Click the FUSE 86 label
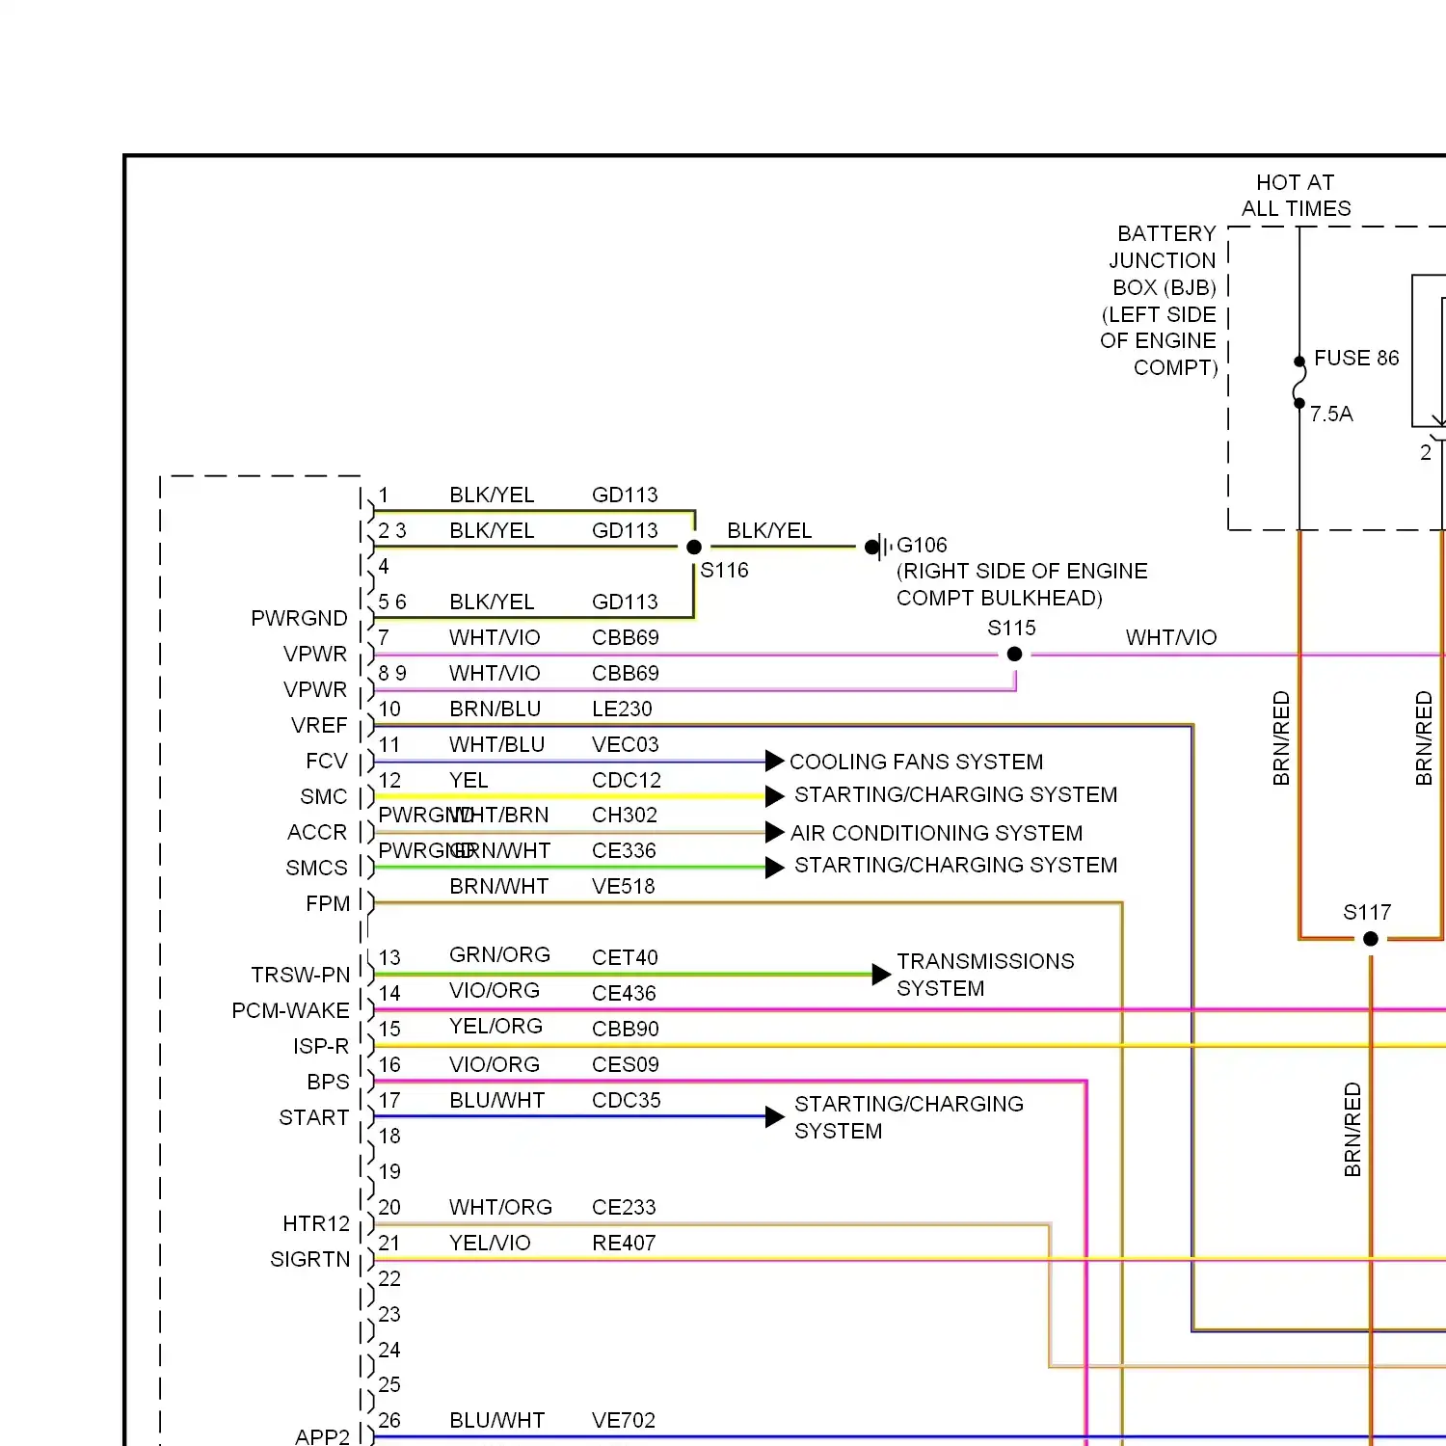 [x=1356, y=358]
